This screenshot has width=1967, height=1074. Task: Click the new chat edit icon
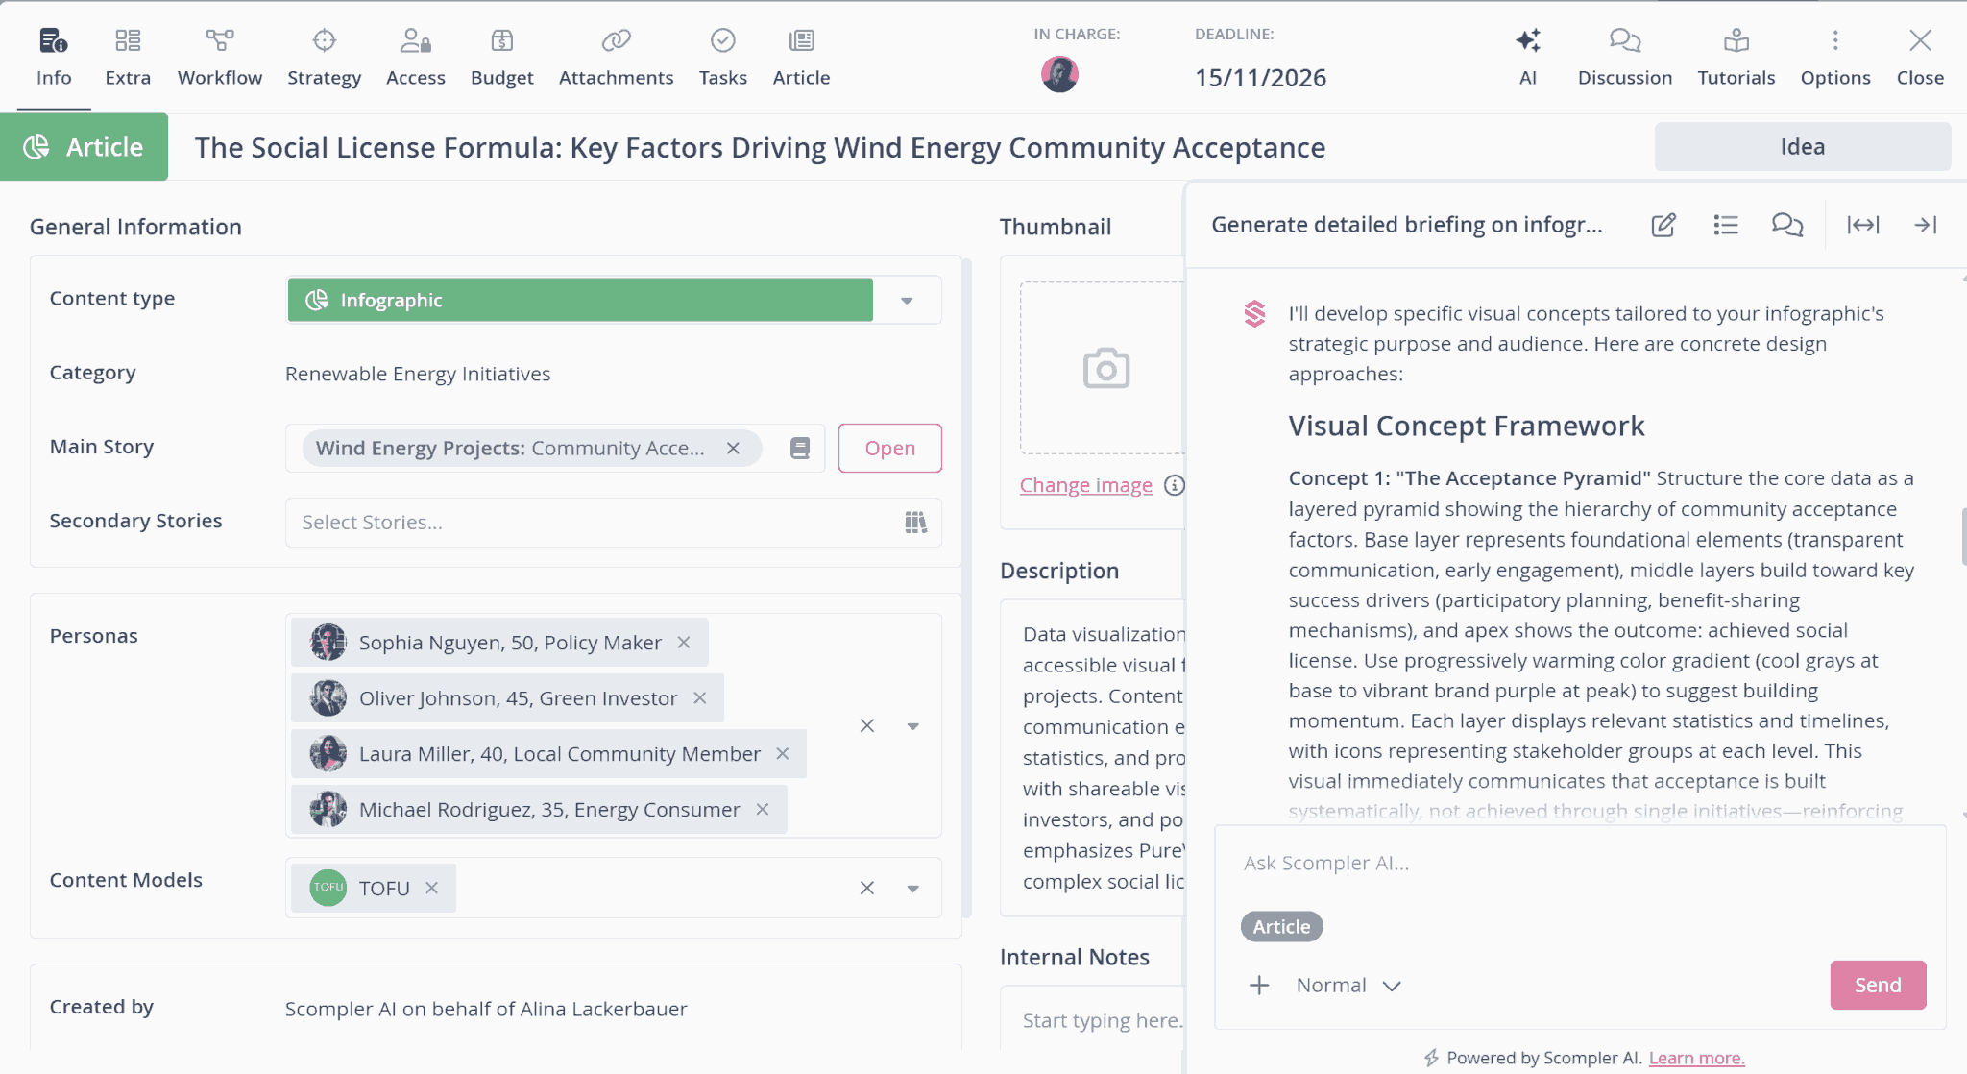pyautogui.click(x=1663, y=225)
